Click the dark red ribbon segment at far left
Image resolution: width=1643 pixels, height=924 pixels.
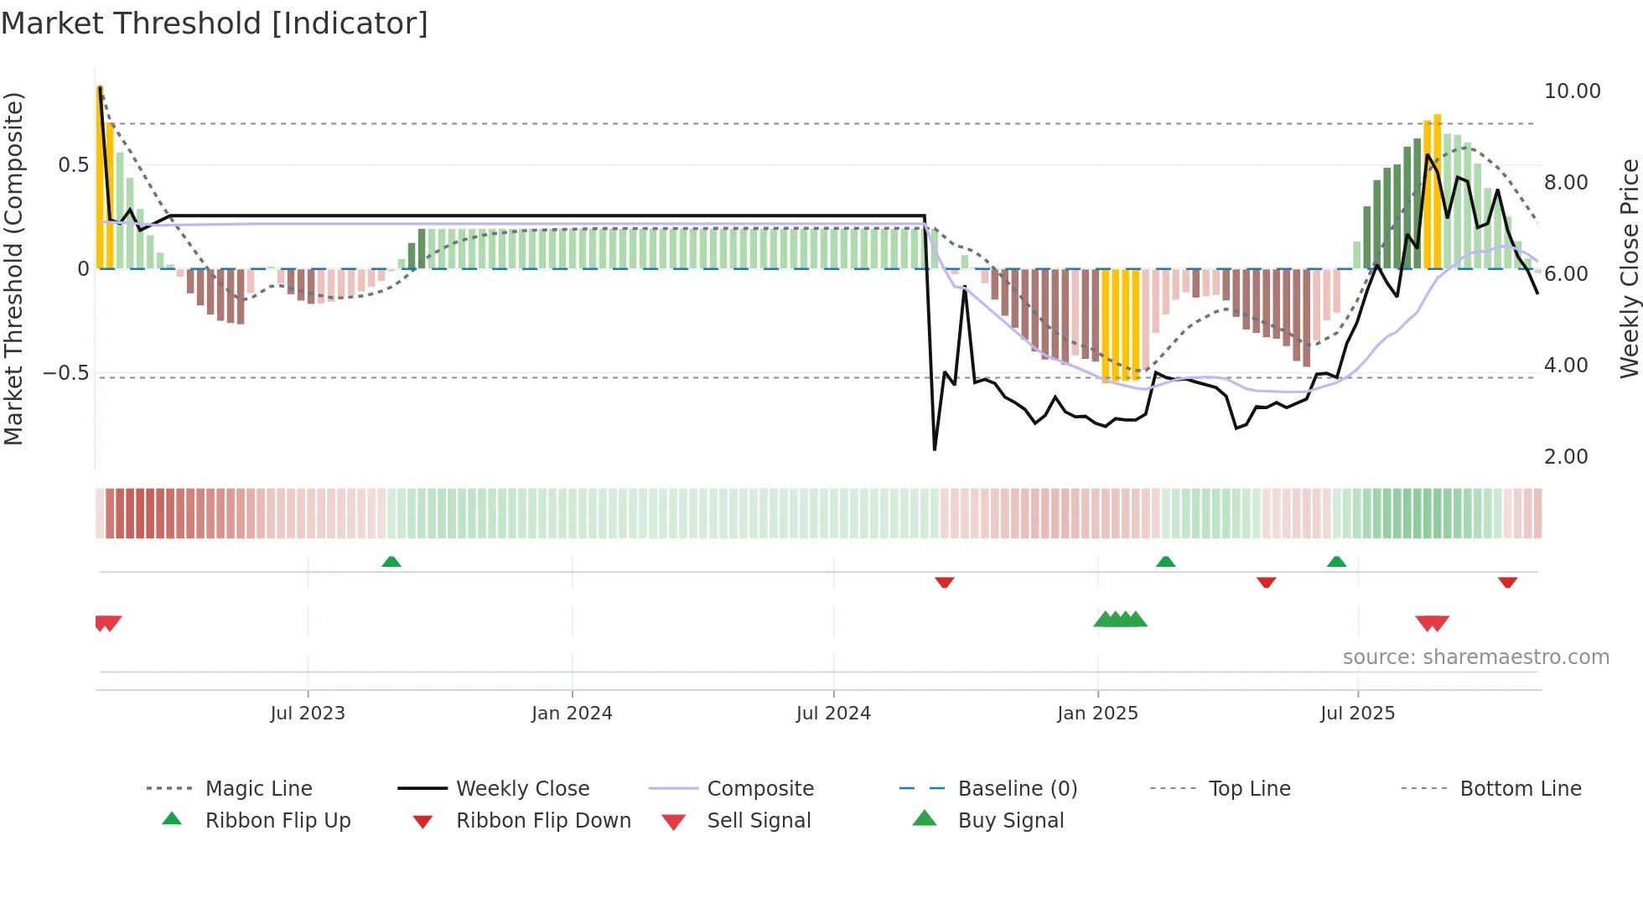pyautogui.click(x=141, y=513)
